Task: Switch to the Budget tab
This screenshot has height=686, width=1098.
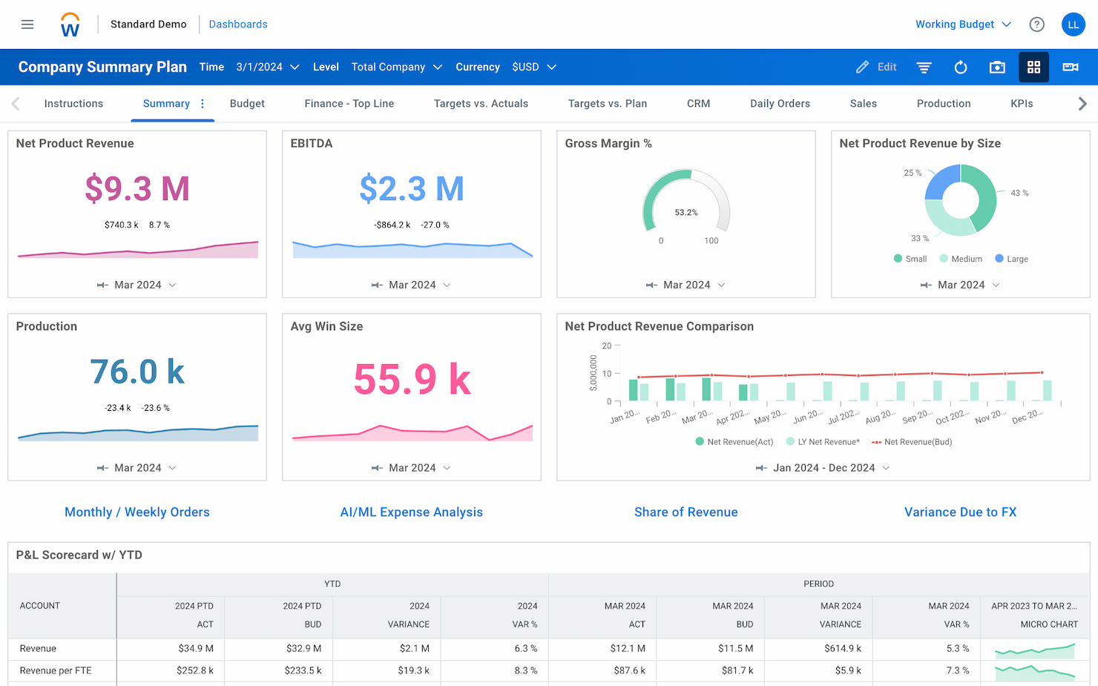Action: coord(247,104)
